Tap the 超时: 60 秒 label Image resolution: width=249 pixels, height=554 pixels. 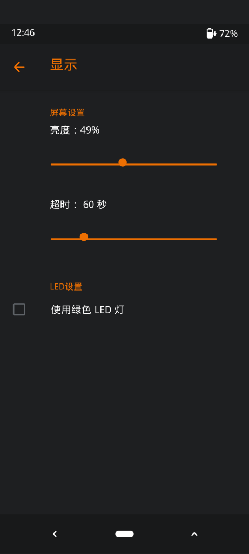(78, 204)
